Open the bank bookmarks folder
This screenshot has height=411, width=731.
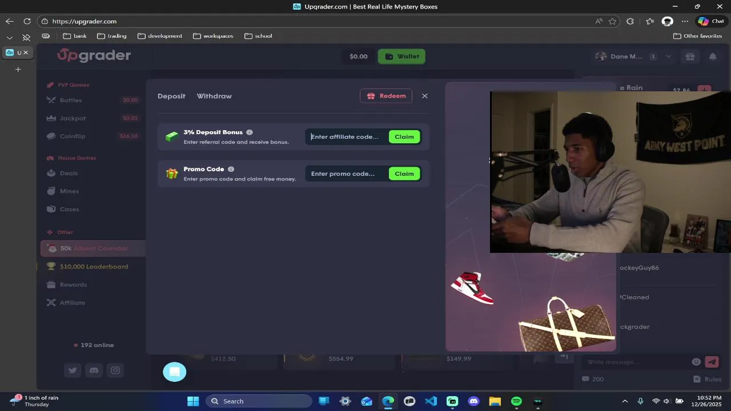[75, 36]
